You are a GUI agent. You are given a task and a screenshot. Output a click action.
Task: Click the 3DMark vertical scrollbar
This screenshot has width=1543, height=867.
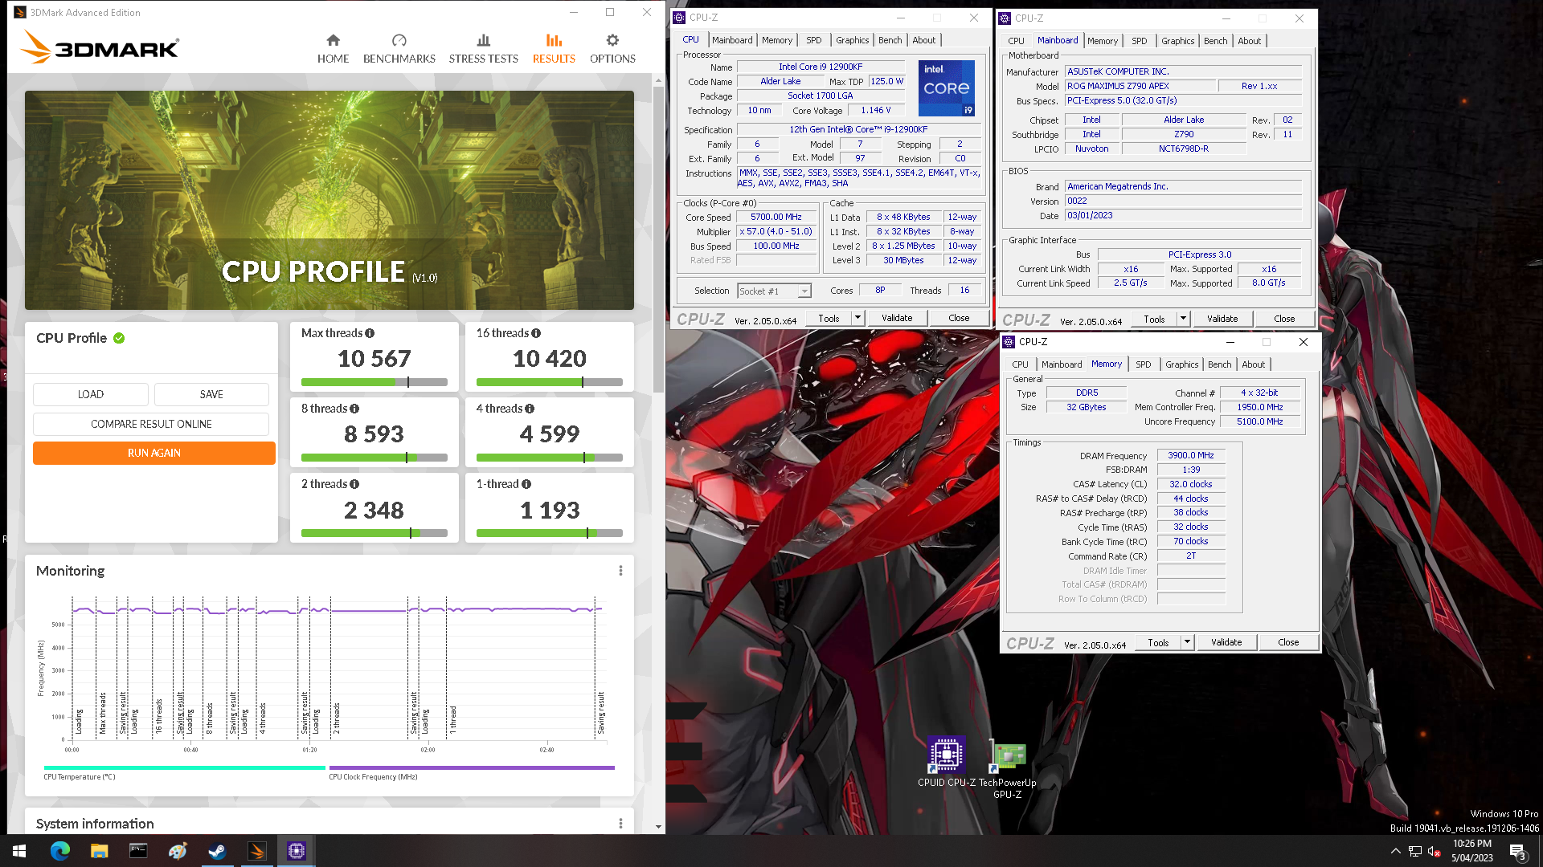(x=659, y=241)
